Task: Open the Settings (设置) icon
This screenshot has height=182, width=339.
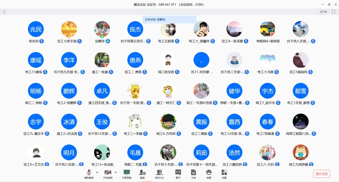Action: click(x=224, y=173)
